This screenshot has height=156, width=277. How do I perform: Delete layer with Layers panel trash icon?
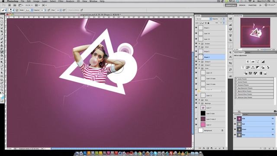coord(223,148)
